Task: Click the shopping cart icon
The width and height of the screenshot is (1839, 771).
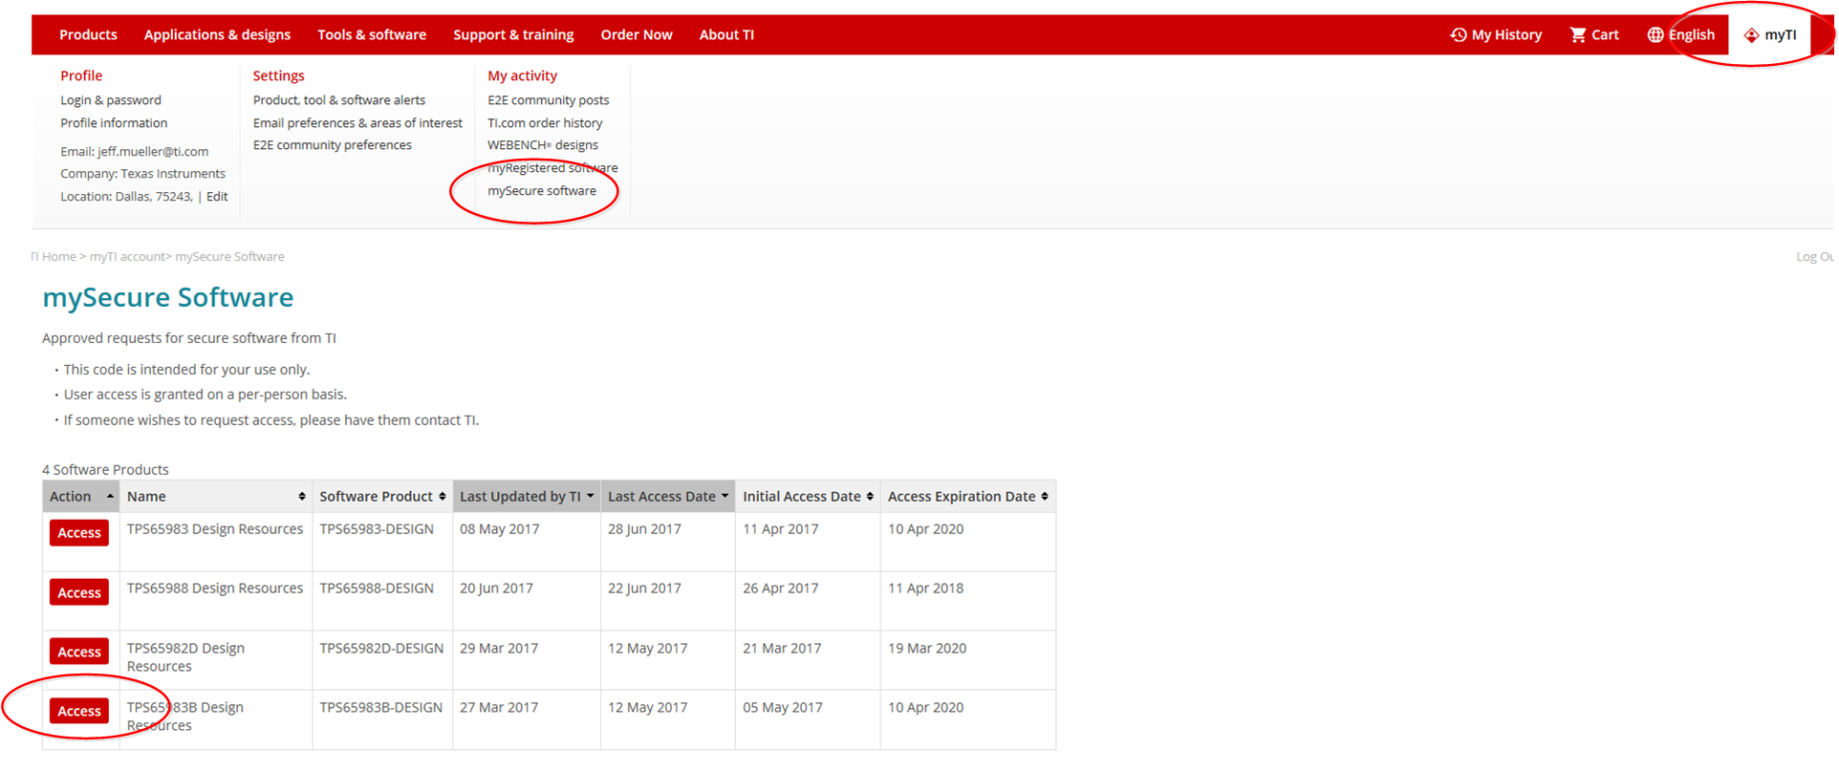Action: pos(1578,34)
